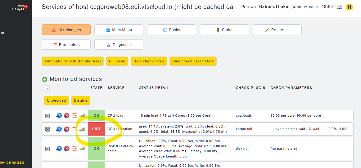Click the Full scan button
Viewport: 361px width, 168px height.
[117, 61]
